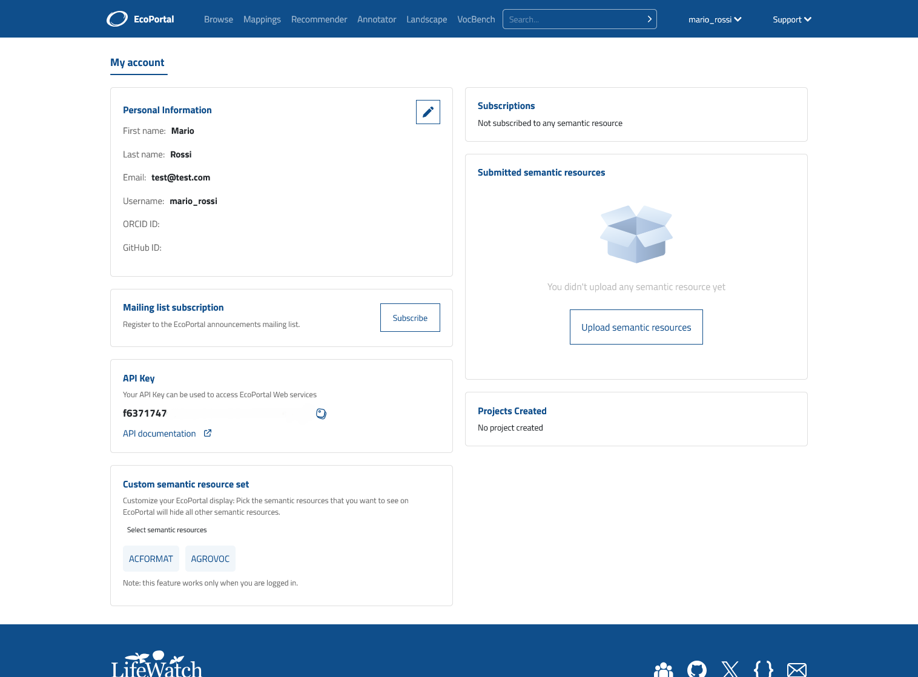Open the mario_rossi account dropdown
Viewport: 918px width, 677px height.
(x=715, y=19)
